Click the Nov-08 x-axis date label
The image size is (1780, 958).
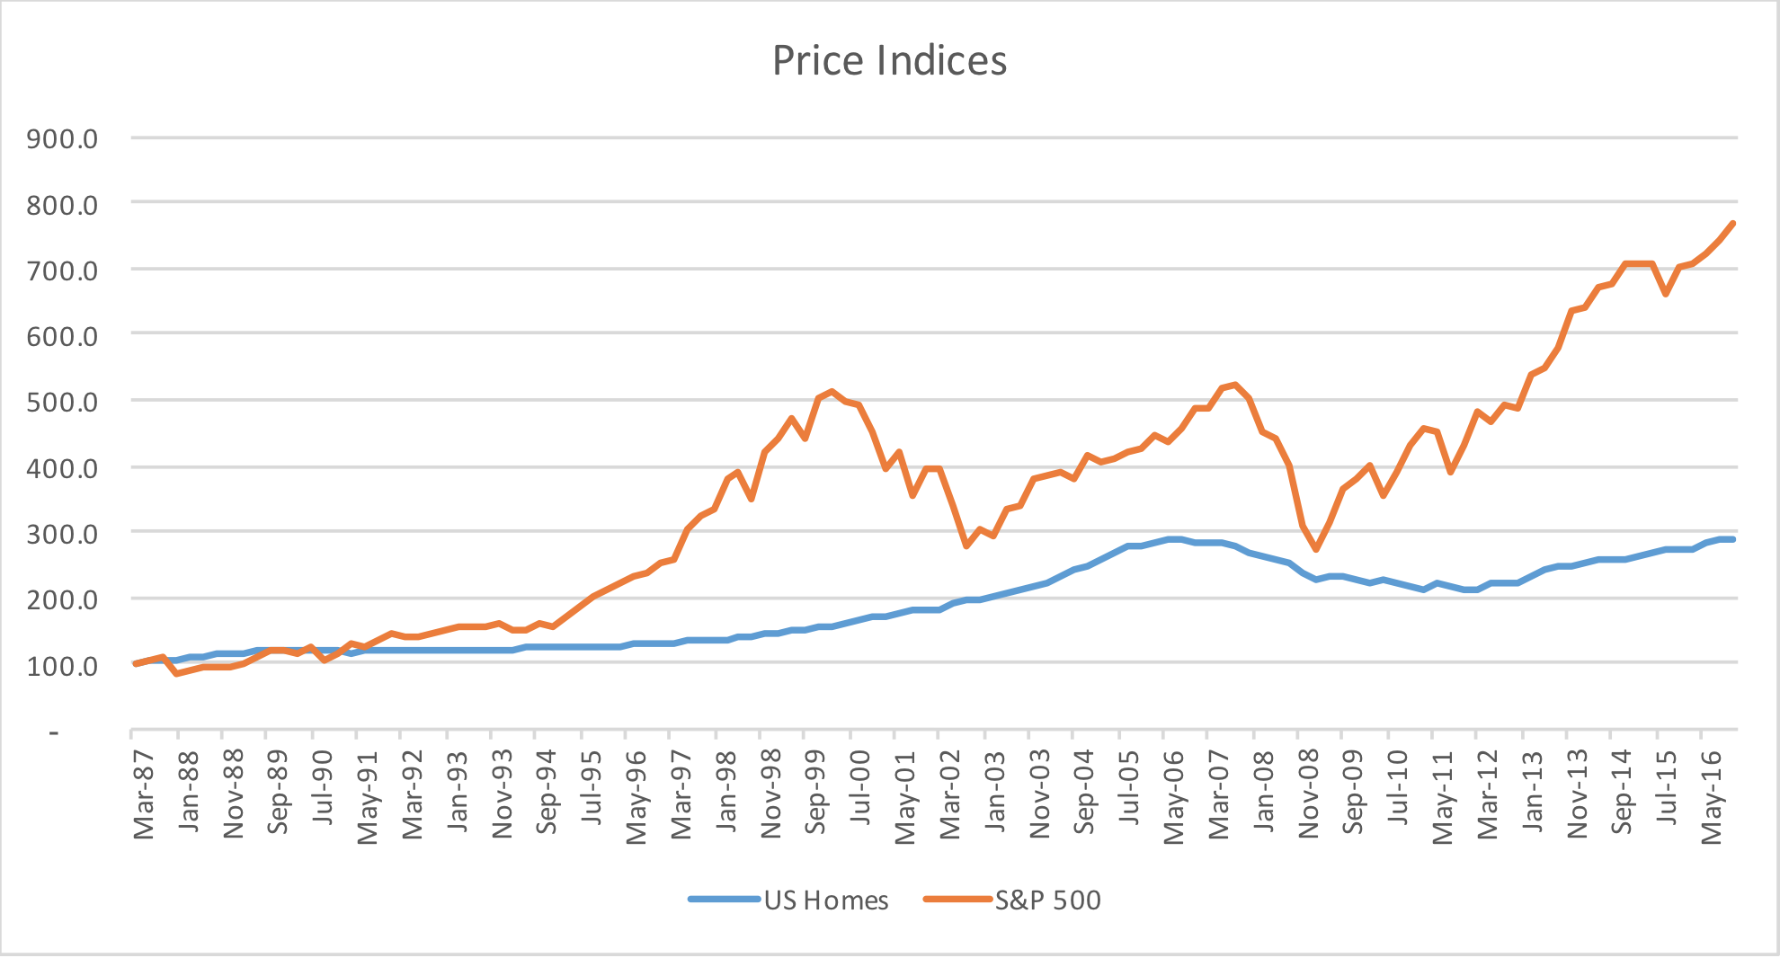(1309, 795)
